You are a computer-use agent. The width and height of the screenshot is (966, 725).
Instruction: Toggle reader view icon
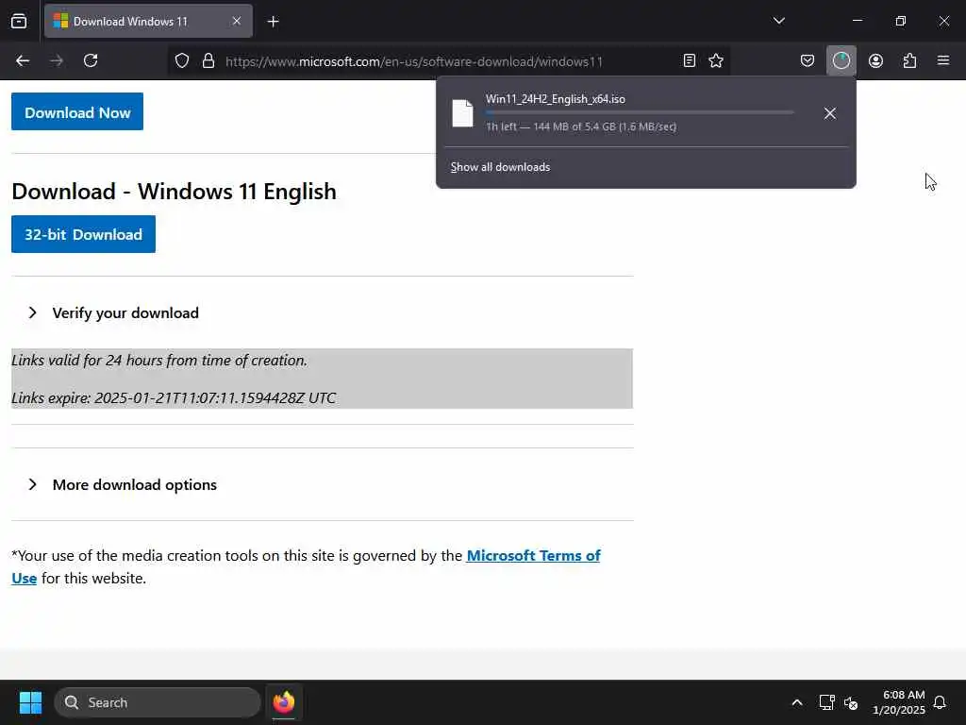coord(690,61)
